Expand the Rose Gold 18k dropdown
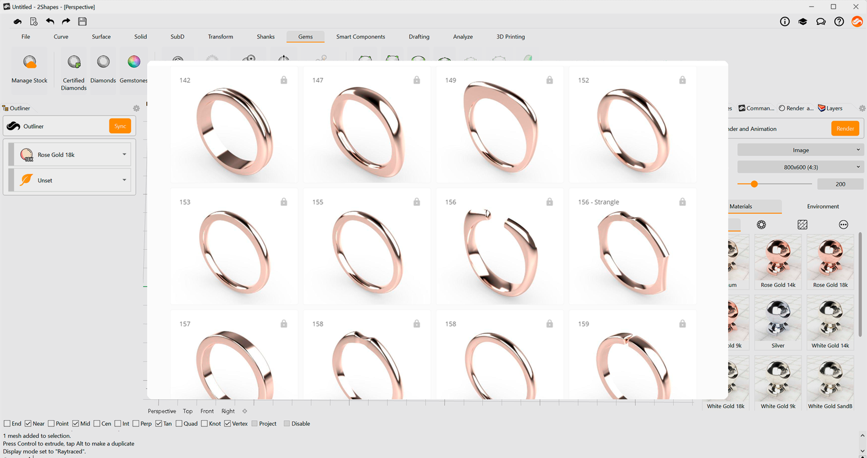The width and height of the screenshot is (867, 458). click(x=124, y=154)
